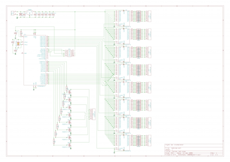Click the 'Might be incomplete!' comment text

[174, 144]
